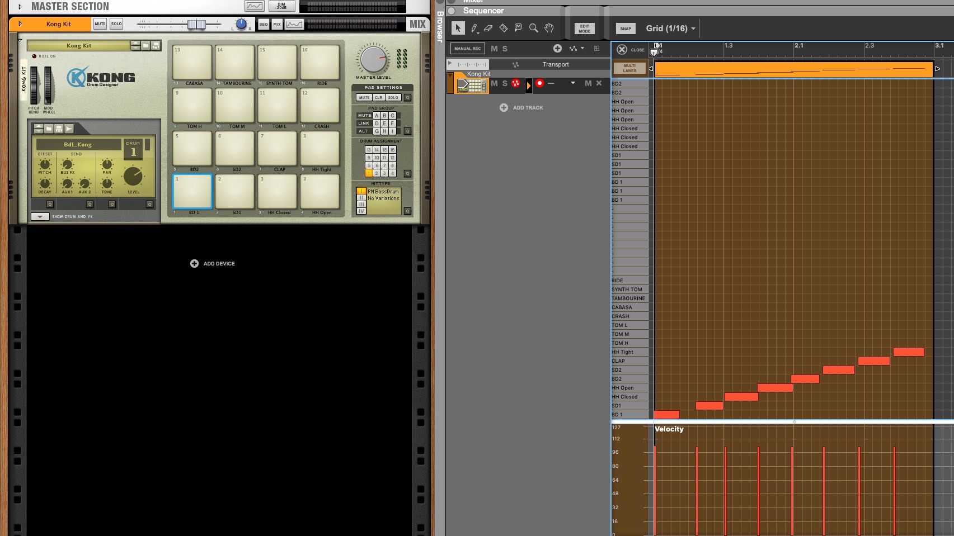Click the track automation waveform icon
This screenshot has width=954, height=536.
tap(573, 49)
